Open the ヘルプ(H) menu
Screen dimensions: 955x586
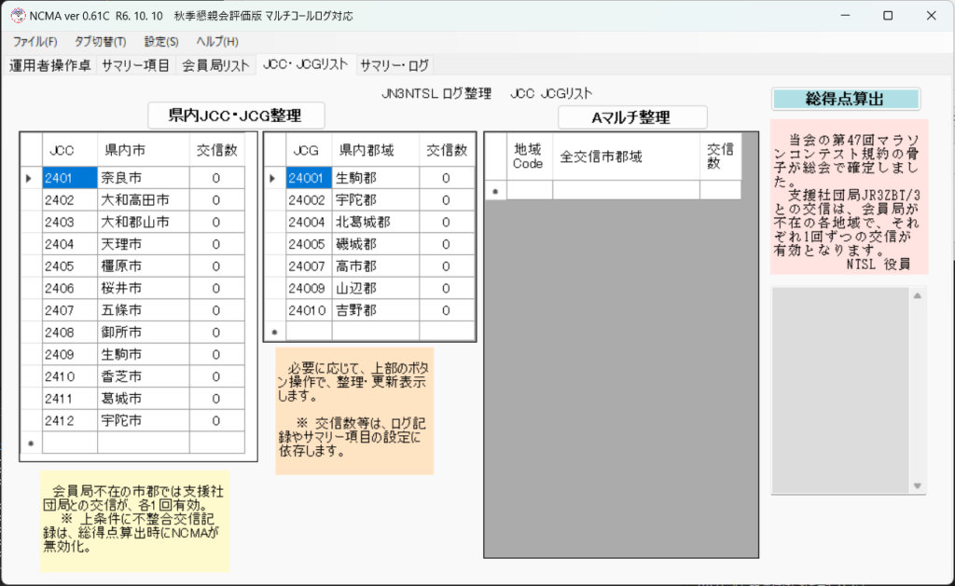click(217, 42)
